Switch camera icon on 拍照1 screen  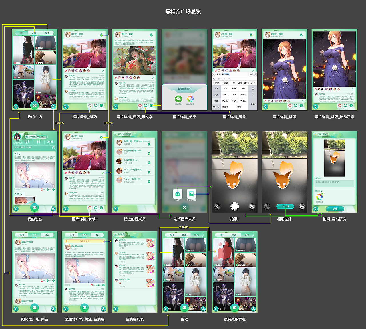tap(253, 136)
